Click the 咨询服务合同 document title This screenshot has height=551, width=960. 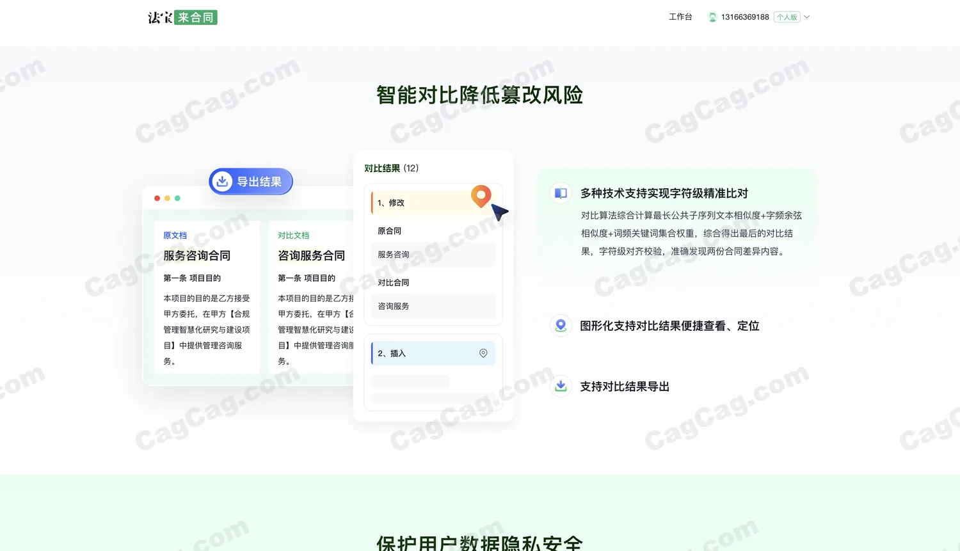pos(312,255)
